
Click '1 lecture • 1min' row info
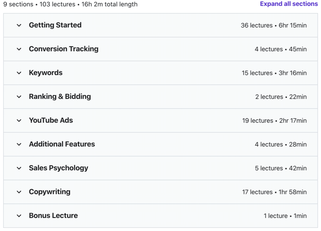285,216
